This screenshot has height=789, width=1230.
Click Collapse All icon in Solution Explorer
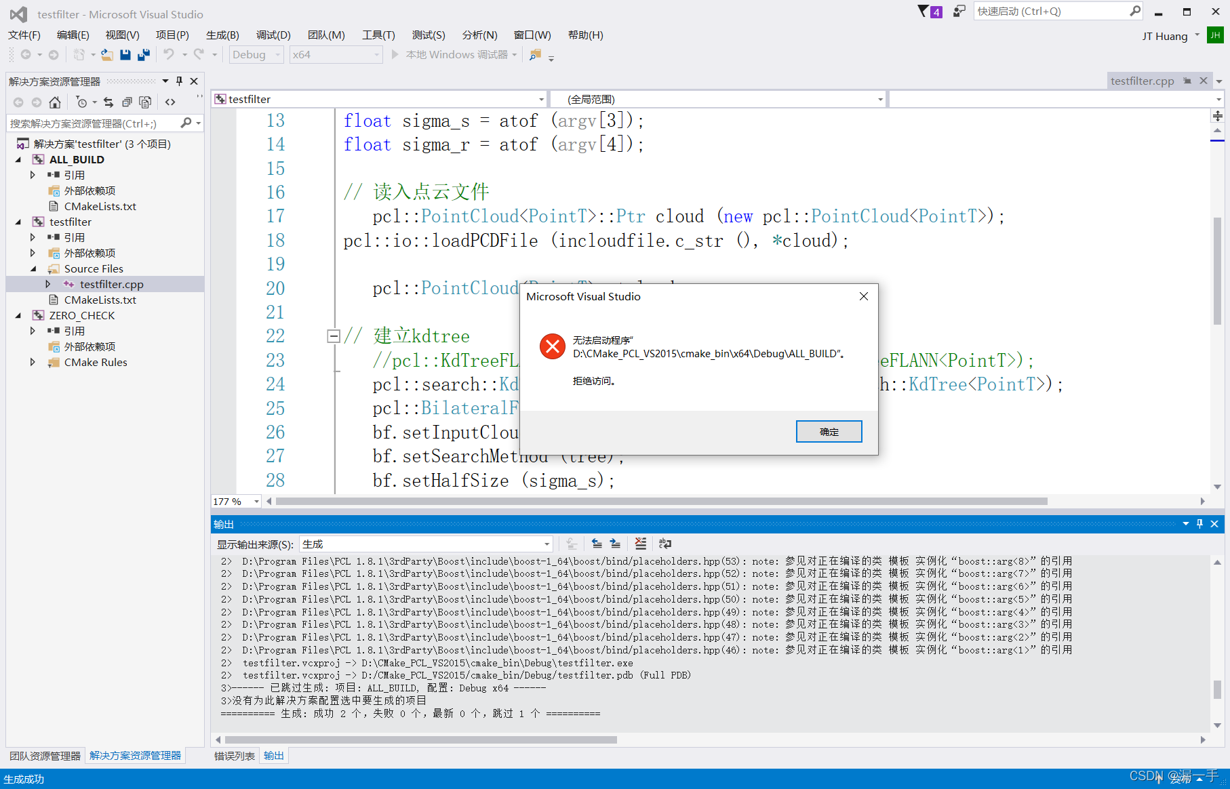[127, 102]
